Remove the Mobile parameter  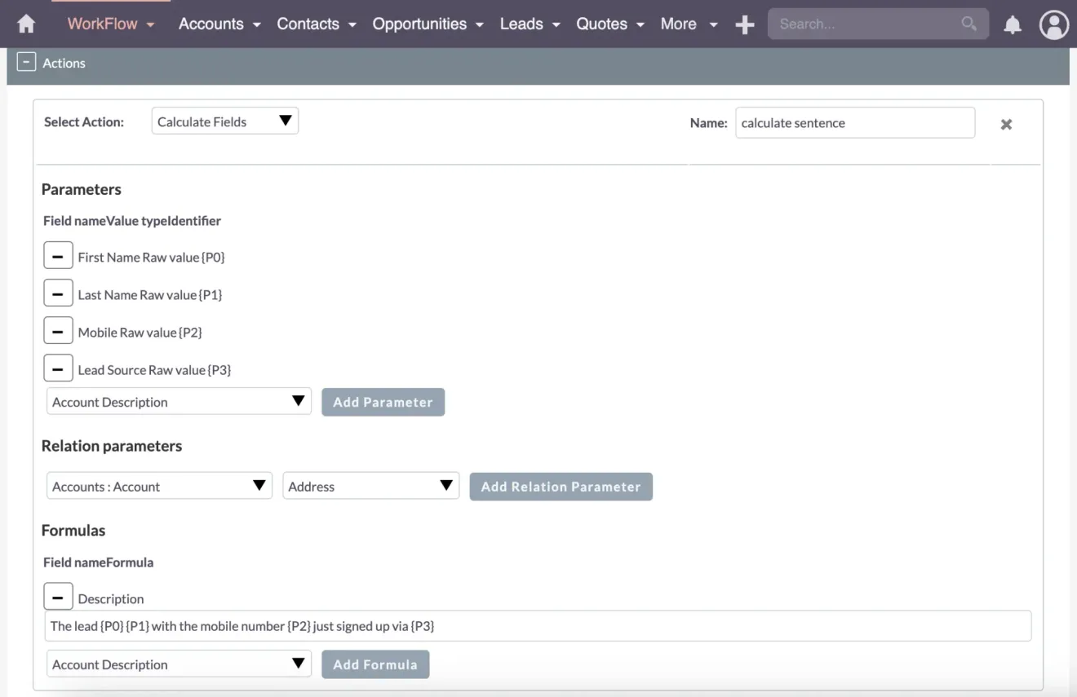tap(58, 330)
